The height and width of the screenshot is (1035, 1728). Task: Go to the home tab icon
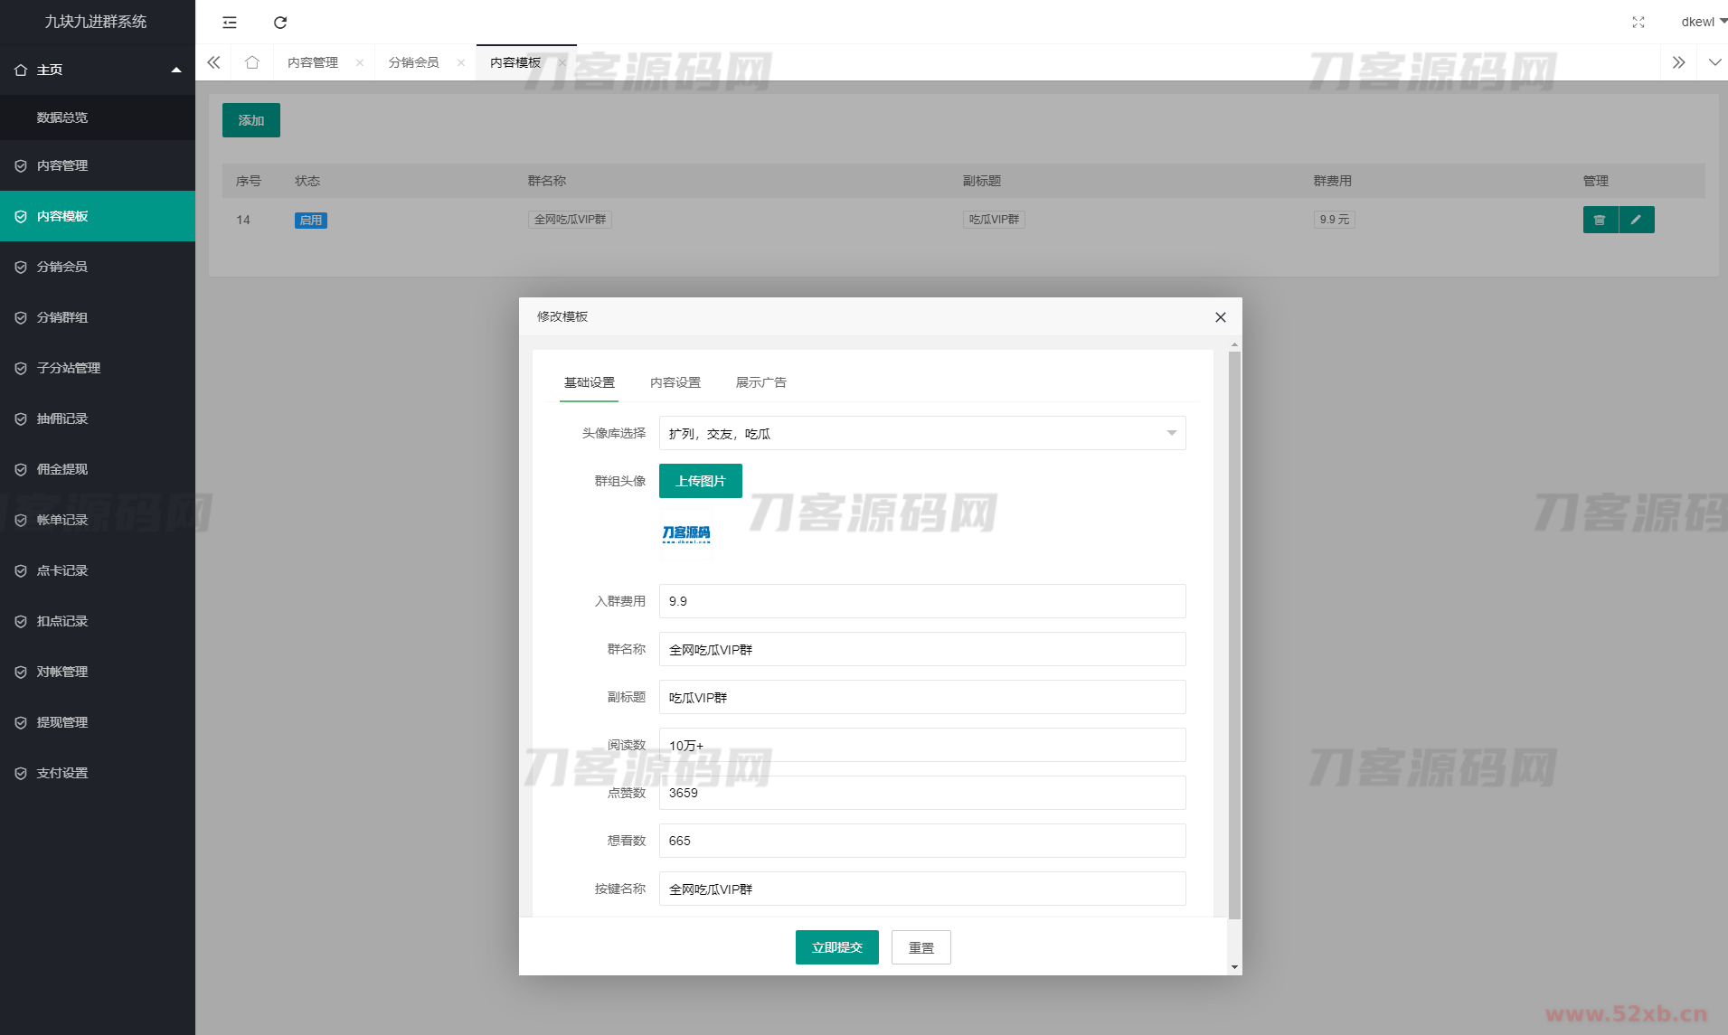(252, 62)
